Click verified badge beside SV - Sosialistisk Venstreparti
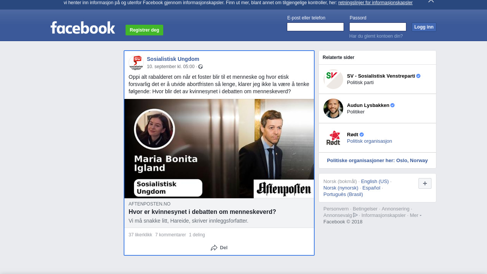This screenshot has width=487, height=274. click(419, 76)
